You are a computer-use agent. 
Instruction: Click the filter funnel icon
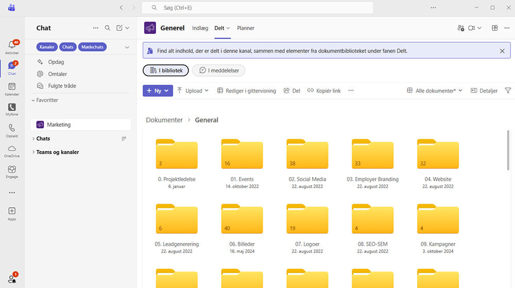[x=508, y=91]
